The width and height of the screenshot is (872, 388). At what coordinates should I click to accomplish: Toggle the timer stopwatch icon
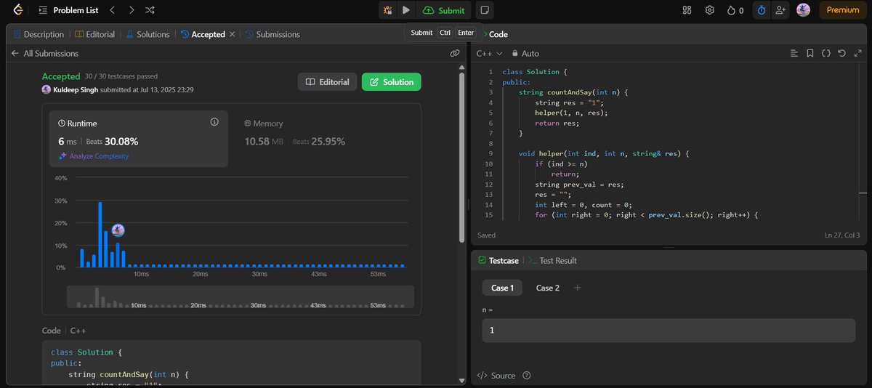coord(762,10)
